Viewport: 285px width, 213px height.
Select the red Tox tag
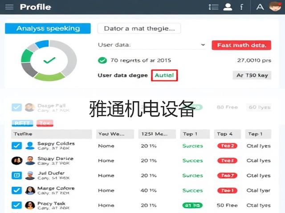click(45, 123)
